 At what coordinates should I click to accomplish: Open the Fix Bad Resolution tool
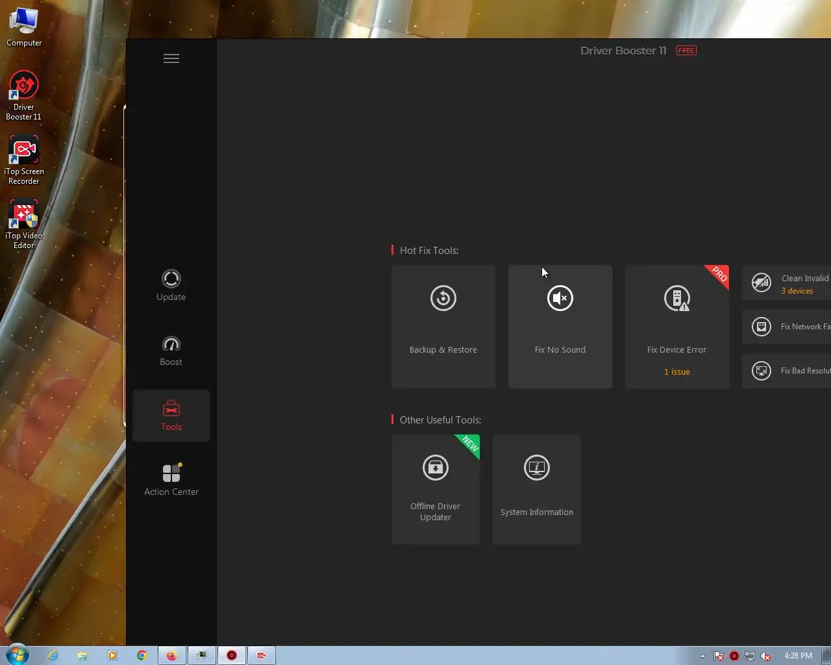coord(787,371)
